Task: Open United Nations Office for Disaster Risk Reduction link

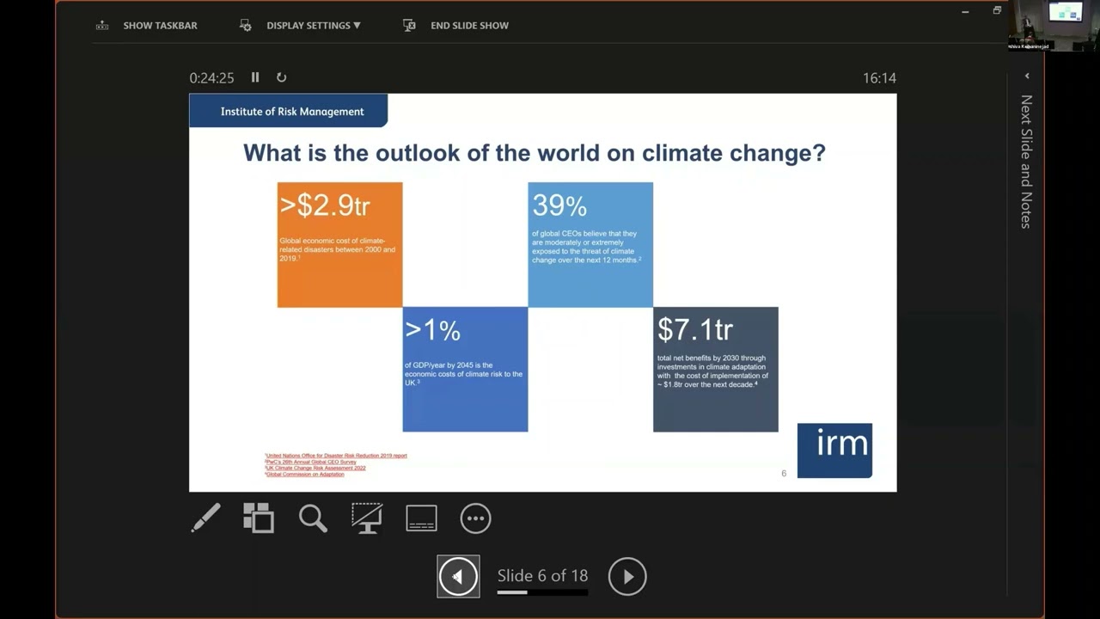Action: pos(336,456)
